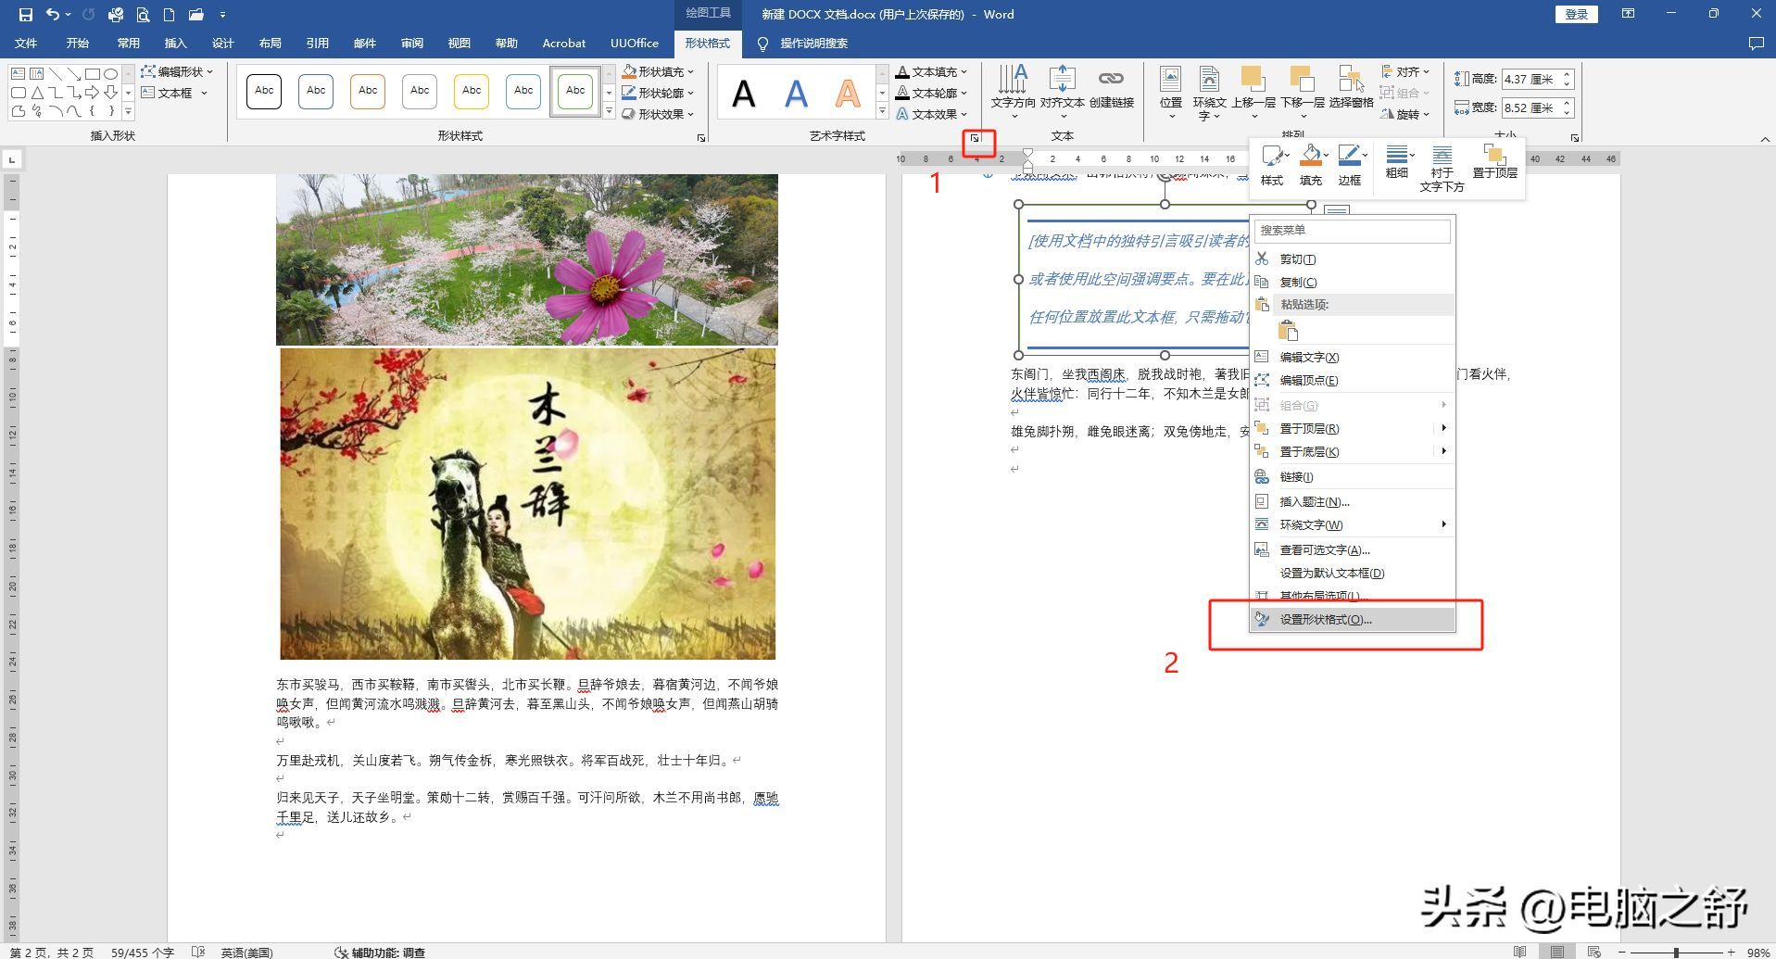Screen dimensions: 1776x959
Task: Open a file via the folder icon in quick access
Action: point(195,15)
